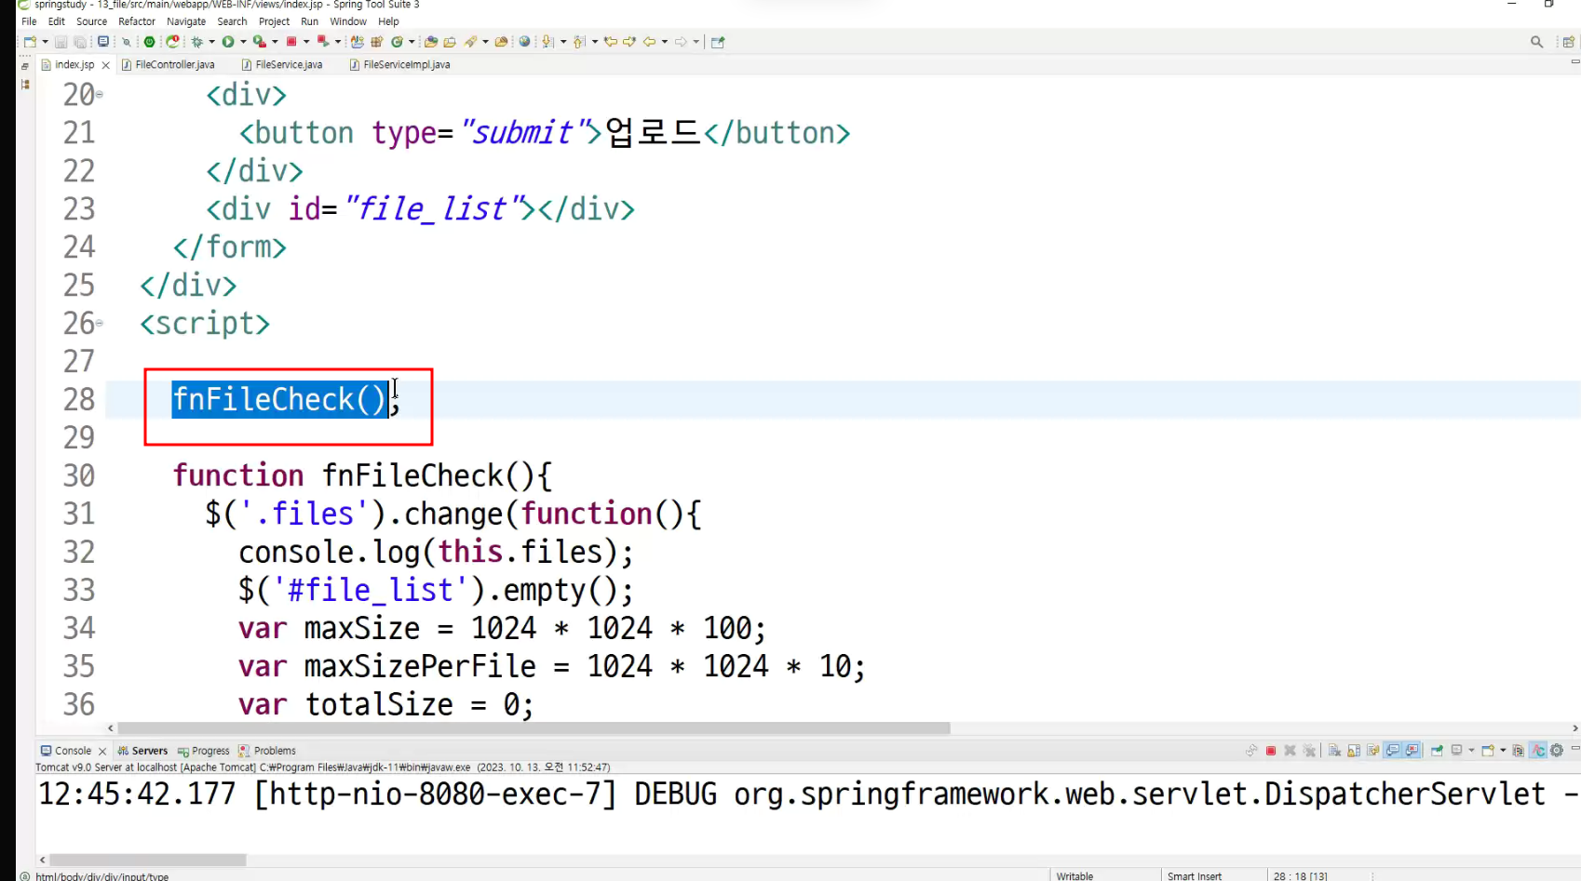Image resolution: width=1581 pixels, height=881 pixels.
Task: Open the dropdown beside Back navigation arrow
Action: tap(664, 42)
